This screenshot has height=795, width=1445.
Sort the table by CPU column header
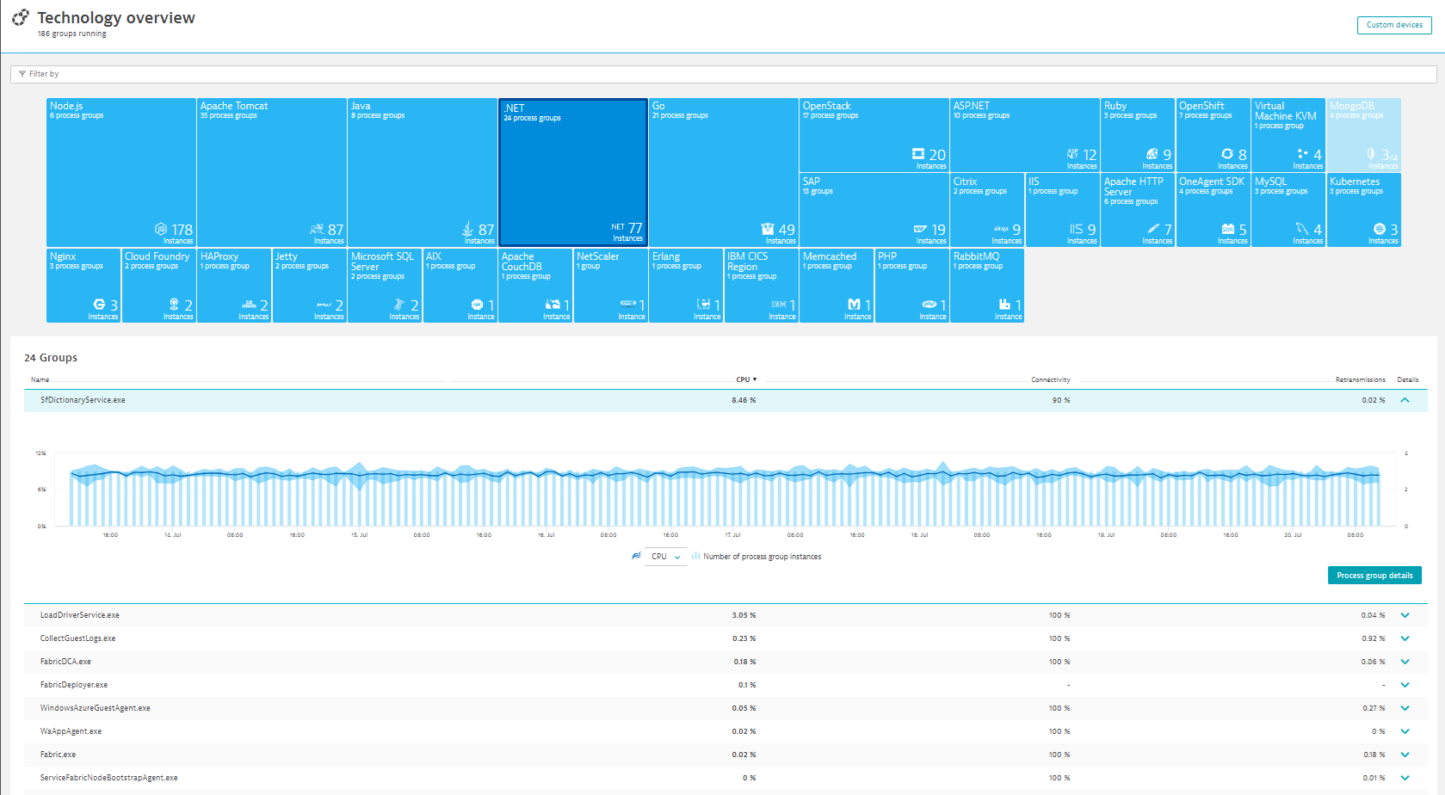click(x=746, y=379)
